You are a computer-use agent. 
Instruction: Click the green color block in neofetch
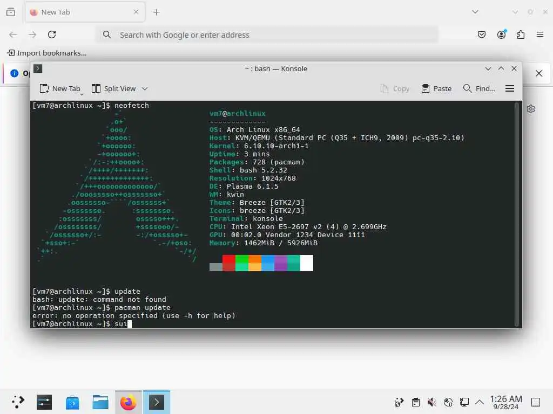tap(241, 263)
